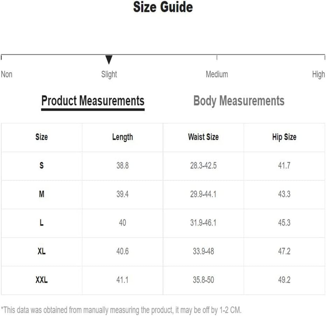Viewport: 326px width, 316px height.
Task: Click the XXL size row label
Action: 42,280
